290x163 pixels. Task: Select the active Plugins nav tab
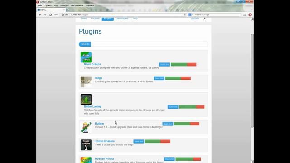(108, 19)
